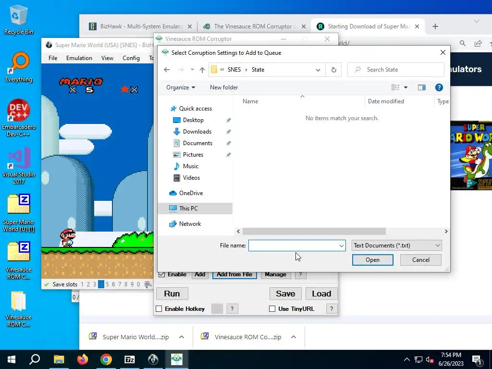This screenshot has height=369, width=492.
Task: Refresh the State folder listing
Action: 334,70
